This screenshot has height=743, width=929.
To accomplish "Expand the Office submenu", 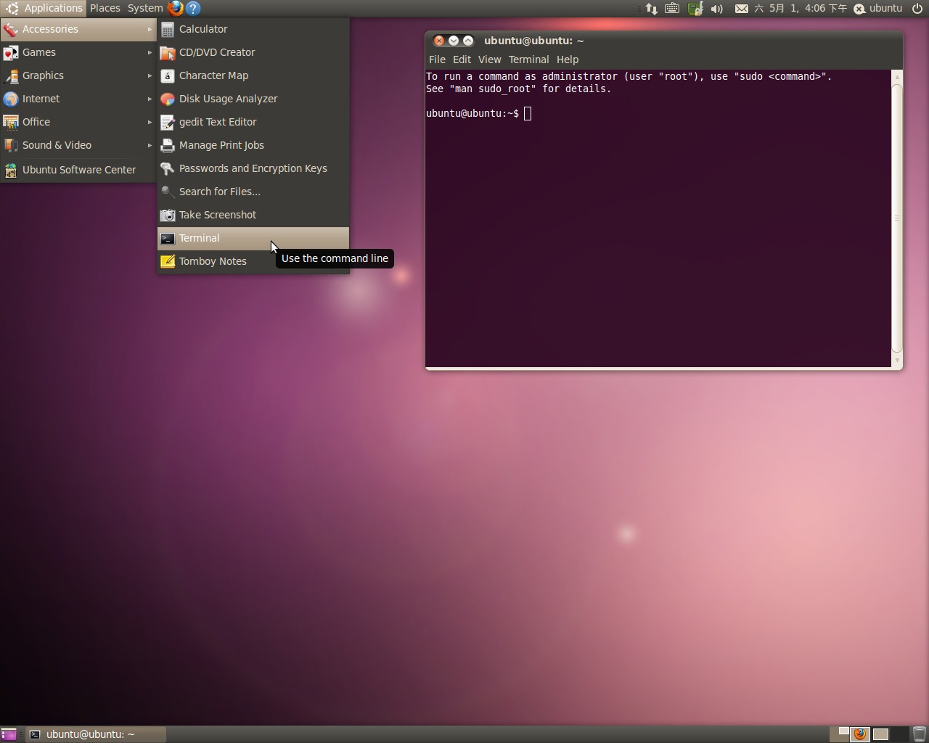I will (78, 122).
